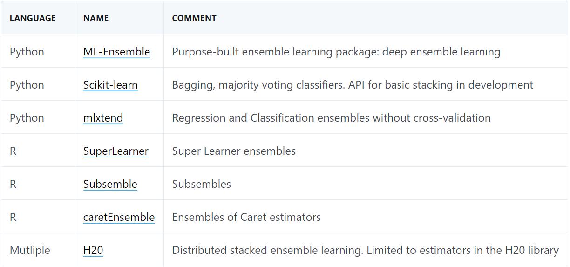Open the caretEnsemble link
This screenshot has width=570, height=267.
coord(119,217)
